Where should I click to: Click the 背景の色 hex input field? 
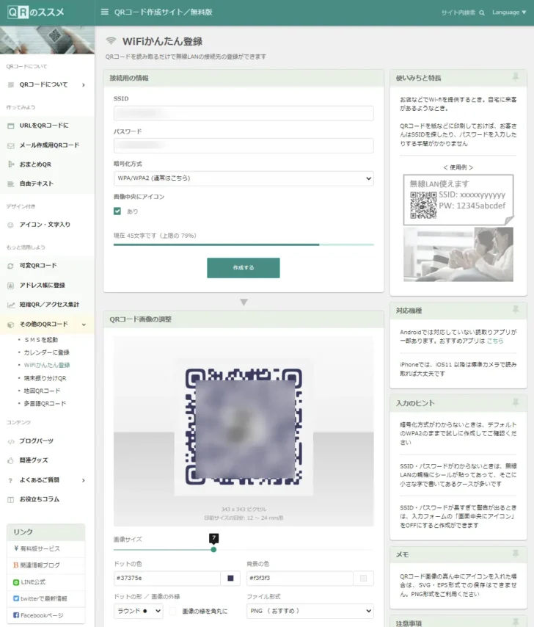tap(300, 579)
